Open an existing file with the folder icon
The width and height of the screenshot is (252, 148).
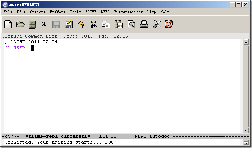coord(20,24)
